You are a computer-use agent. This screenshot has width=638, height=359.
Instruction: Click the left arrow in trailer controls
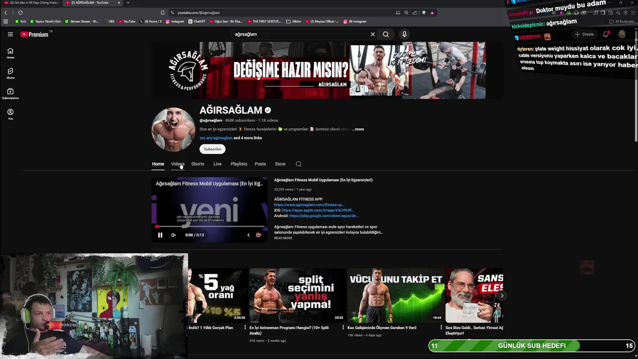click(x=248, y=235)
